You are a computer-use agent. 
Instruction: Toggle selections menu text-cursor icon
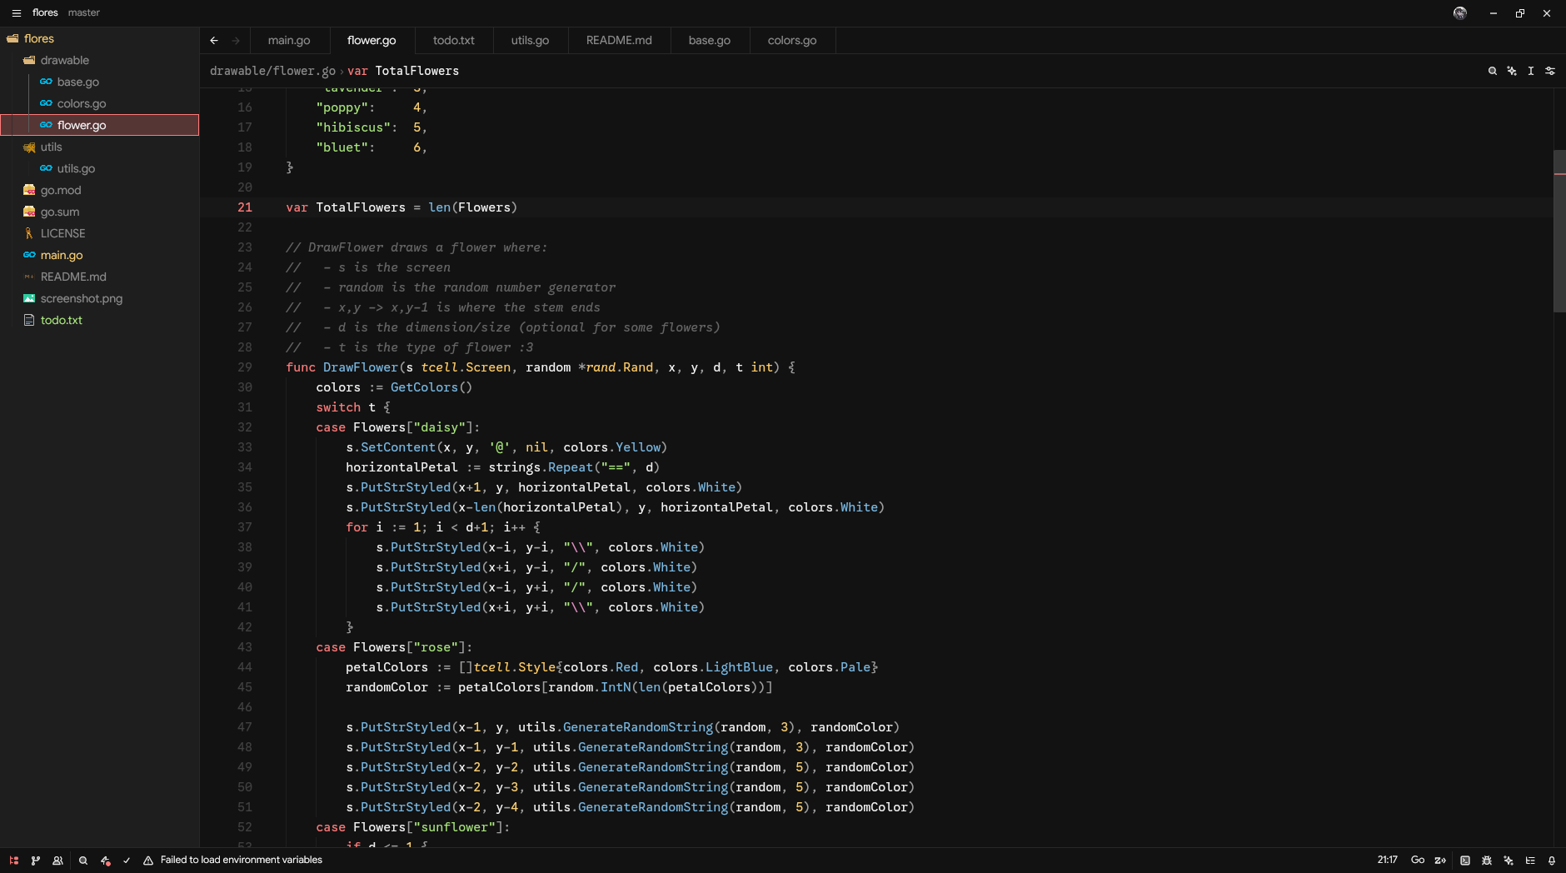pyautogui.click(x=1531, y=71)
